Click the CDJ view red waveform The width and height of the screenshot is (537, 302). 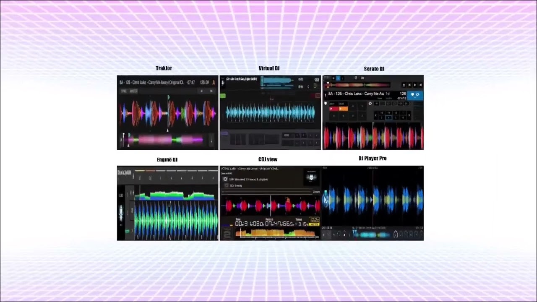270,206
